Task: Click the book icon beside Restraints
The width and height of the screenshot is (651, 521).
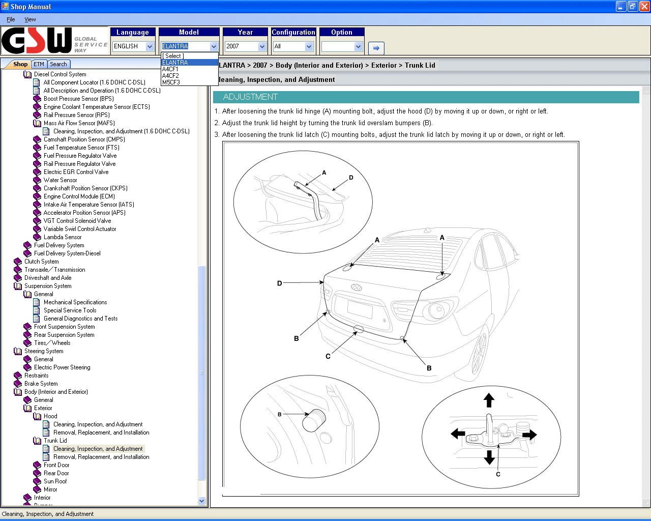Action: (x=18, y=375)
